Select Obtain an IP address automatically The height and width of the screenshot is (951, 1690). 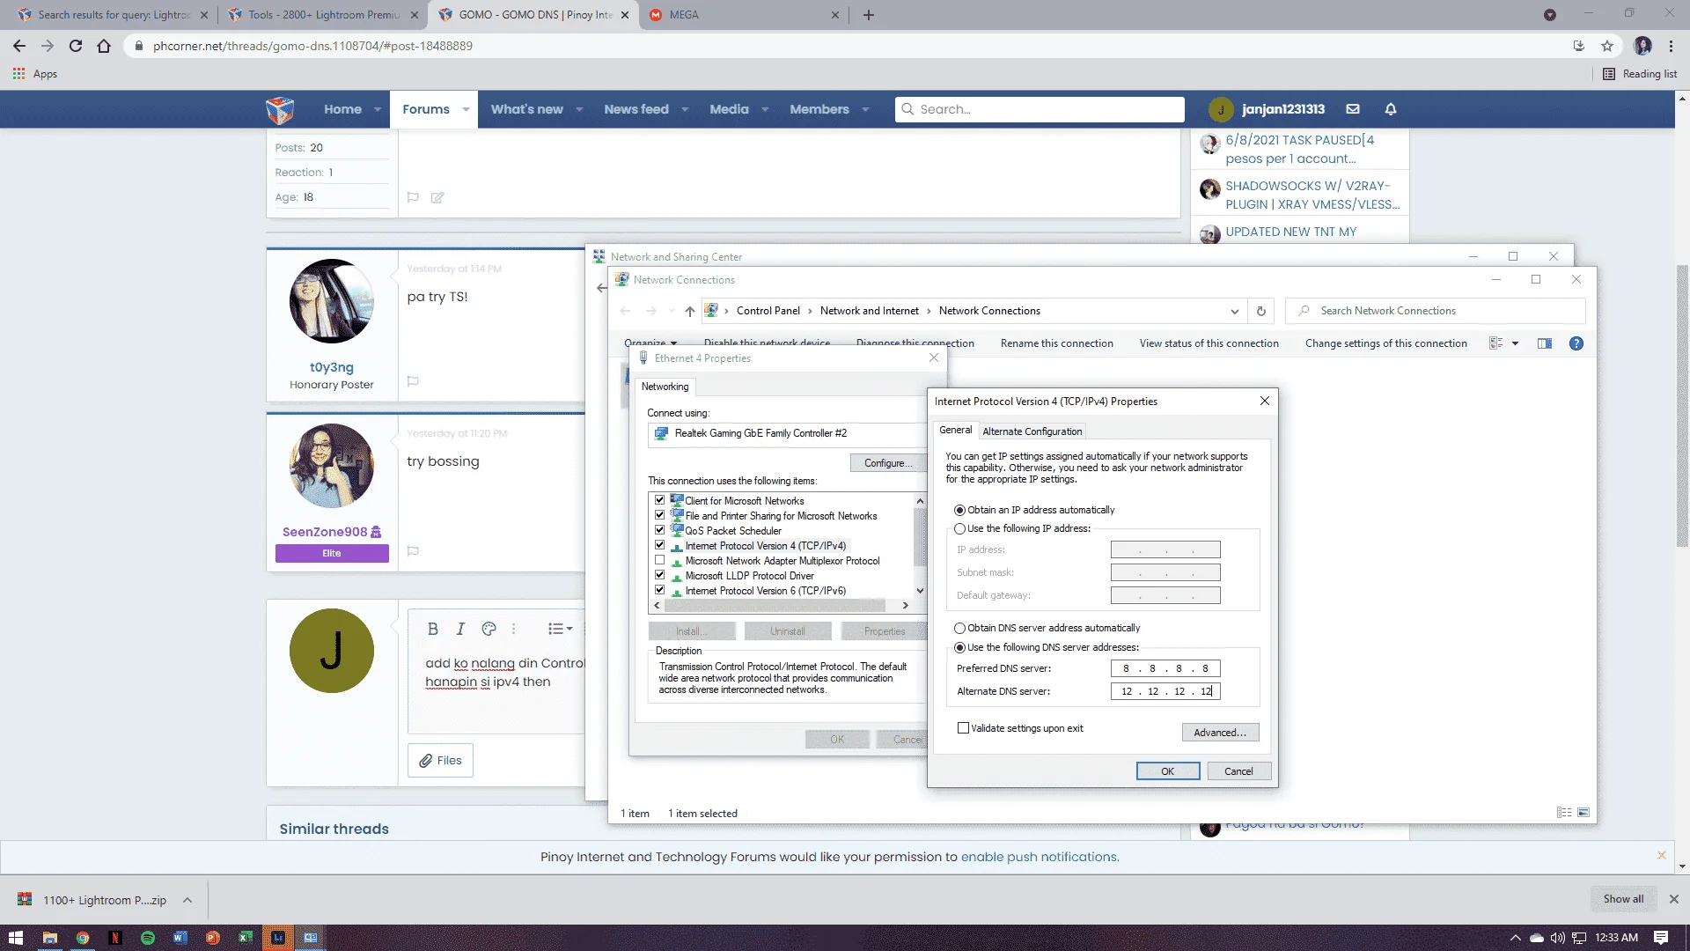coord(960,511)
